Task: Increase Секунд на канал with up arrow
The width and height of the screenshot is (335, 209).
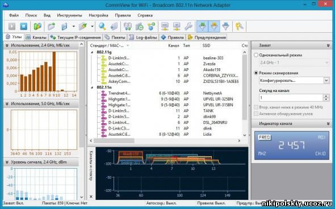Action: [x=326, y=96]
